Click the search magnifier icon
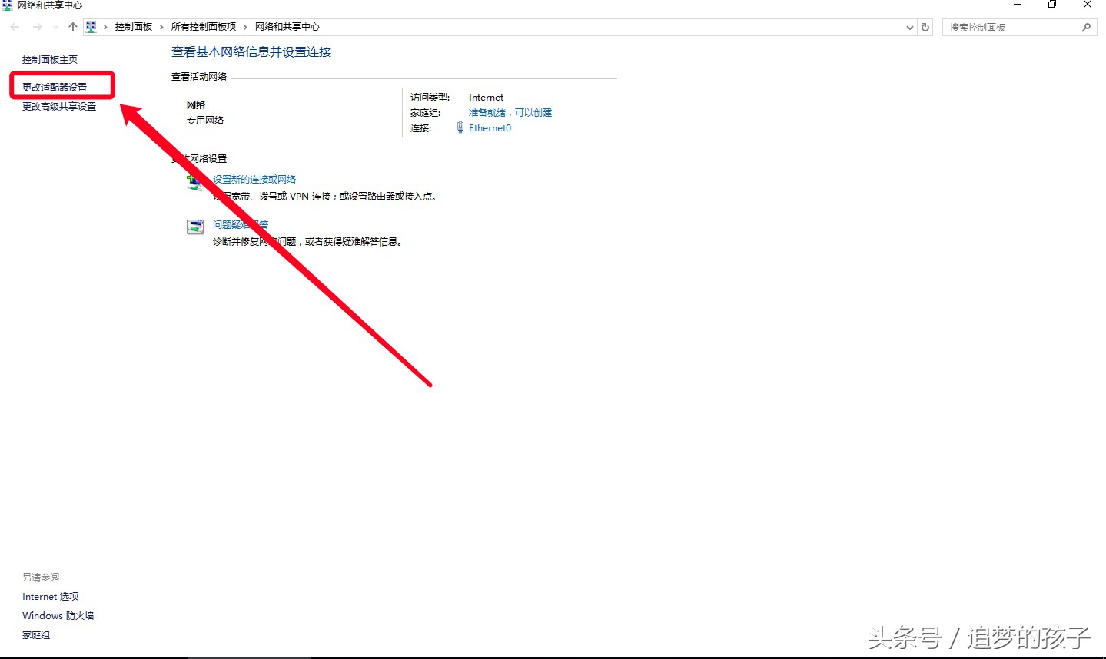The height and width of the screenshot is (659, 1106). pos(1086,27)
